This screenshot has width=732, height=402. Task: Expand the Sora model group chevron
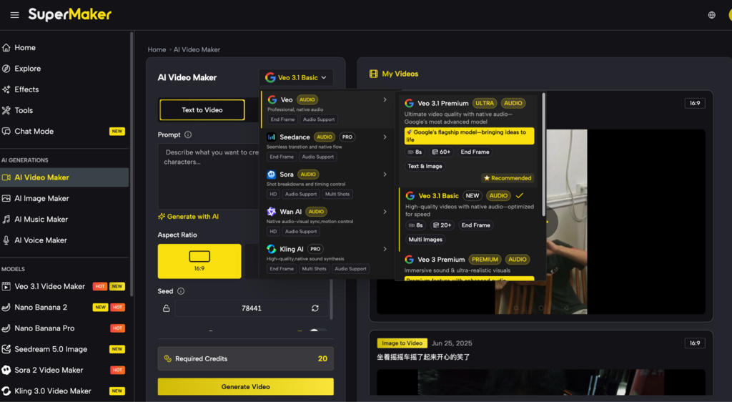pos(385,174)
